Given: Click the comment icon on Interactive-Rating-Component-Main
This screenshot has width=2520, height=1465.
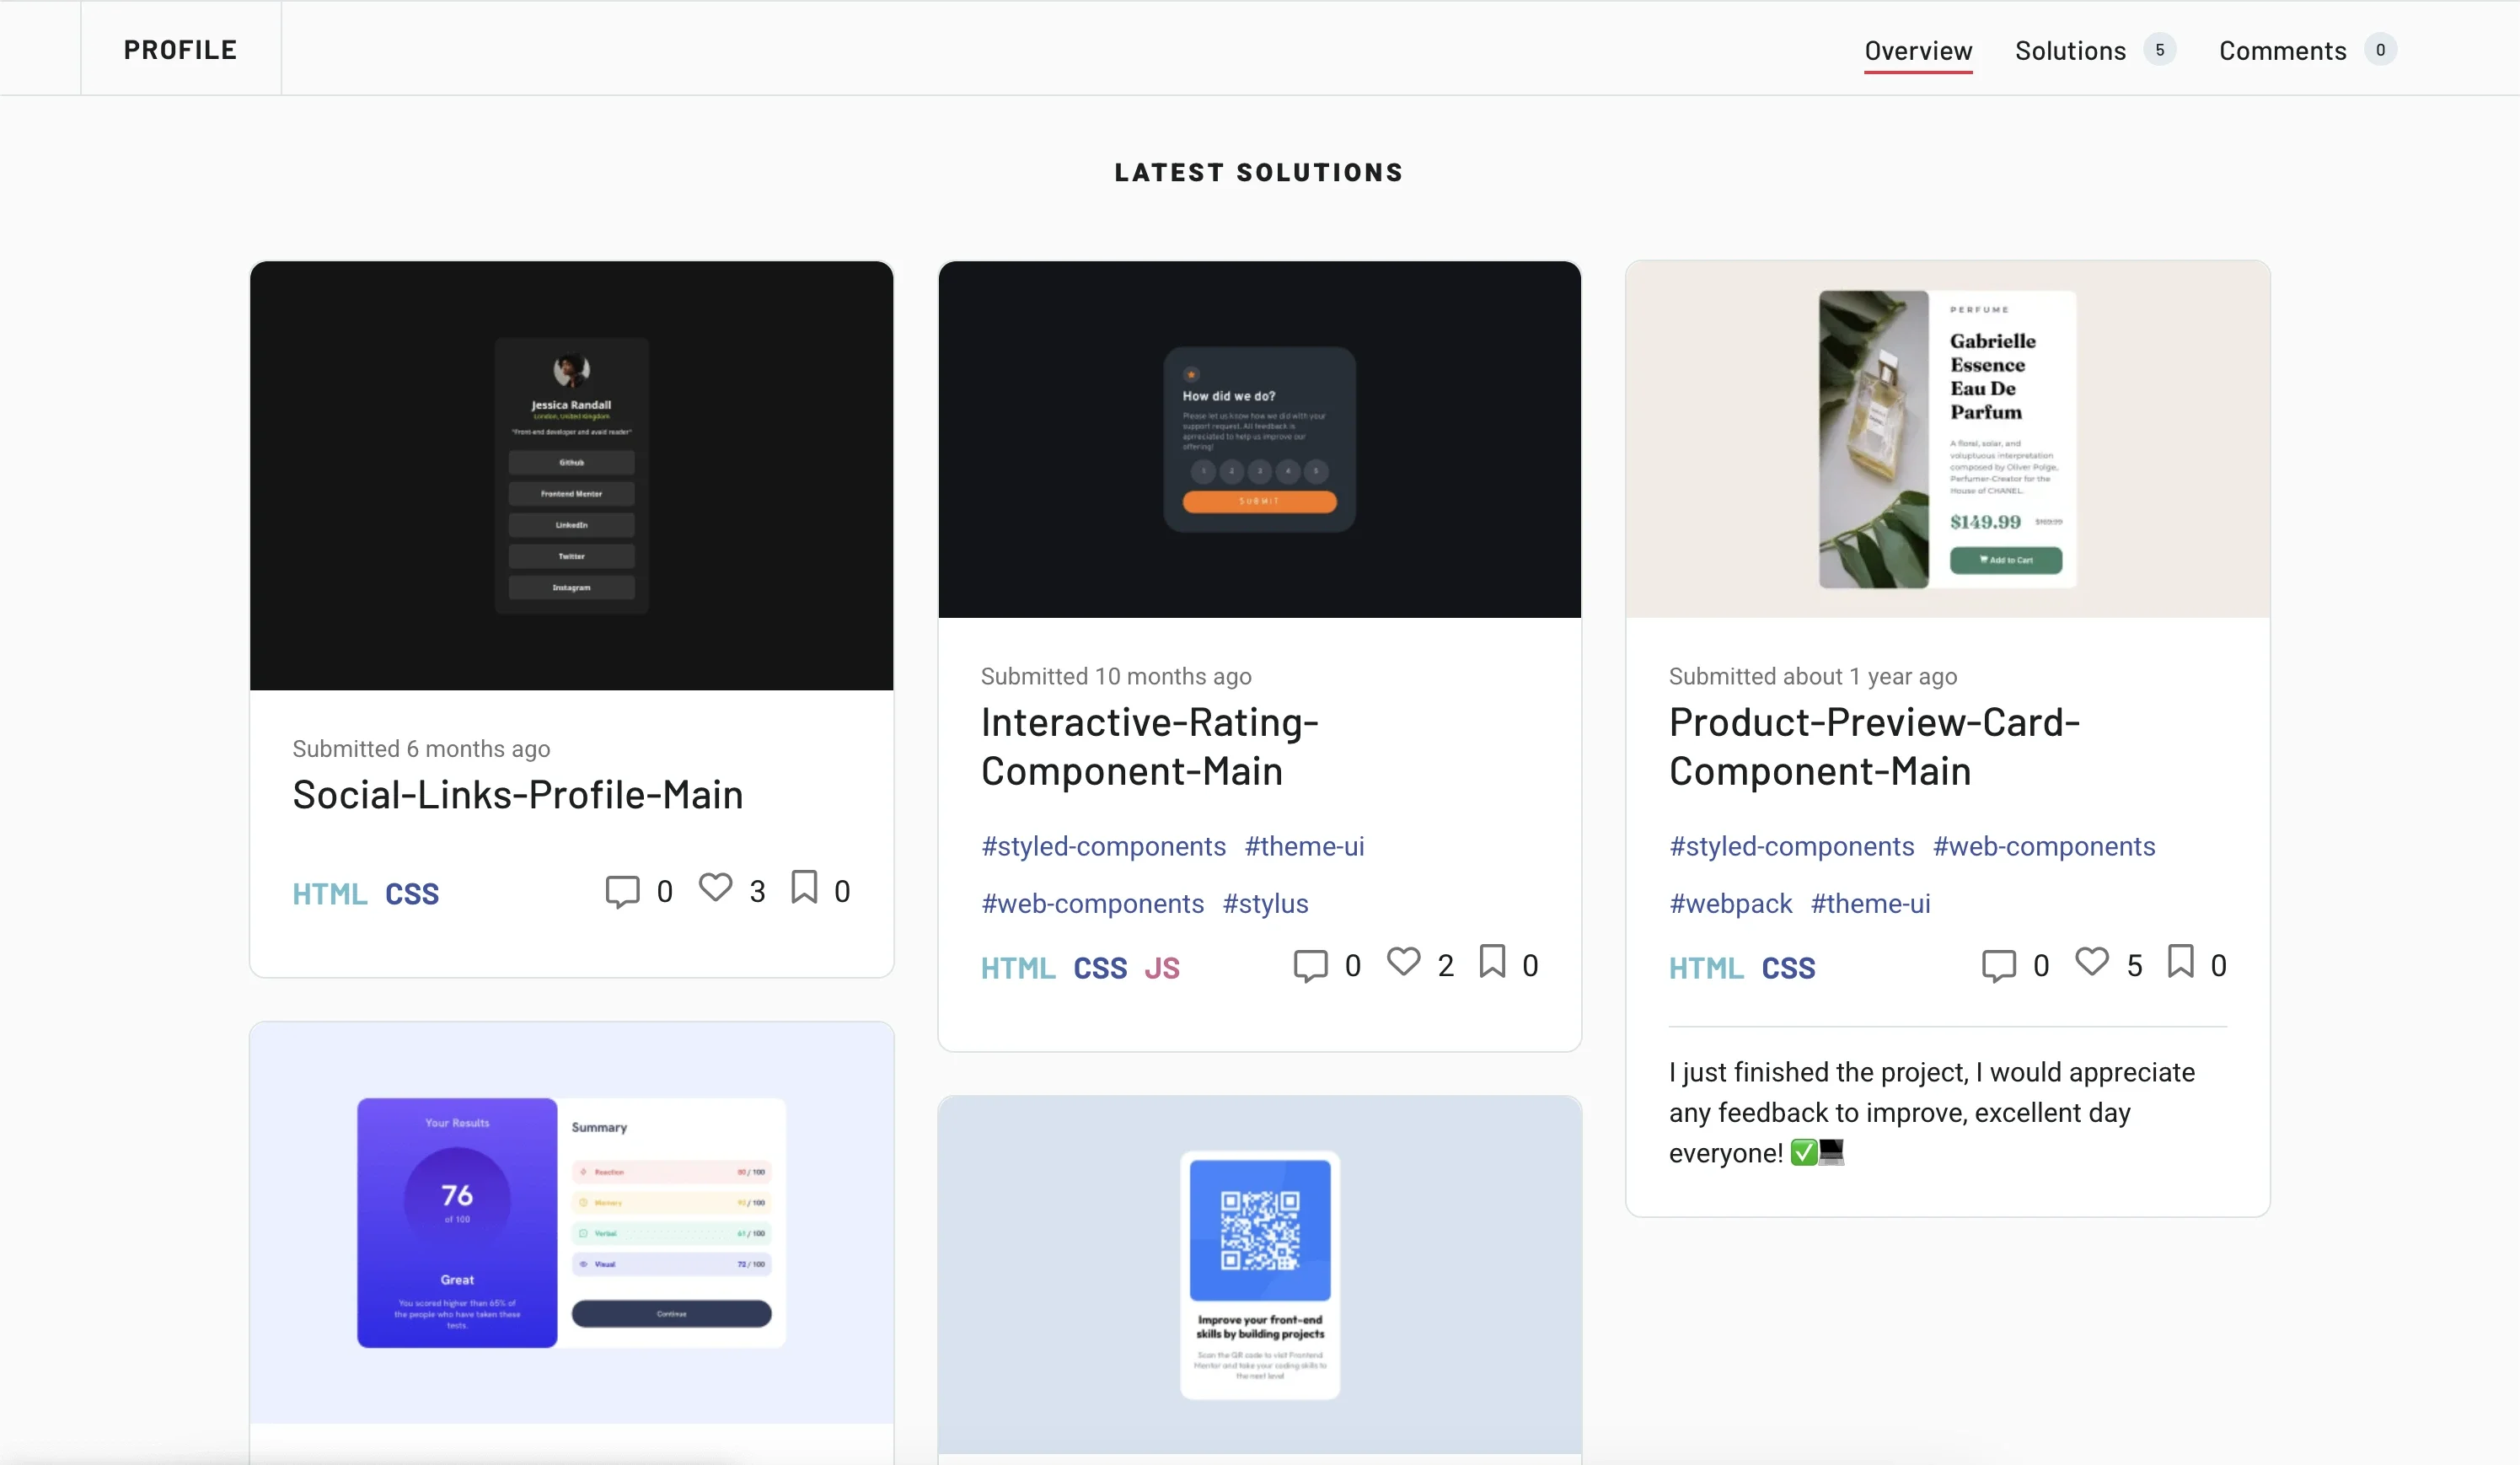Looking at the screenshot, I should click(1311, 966).
